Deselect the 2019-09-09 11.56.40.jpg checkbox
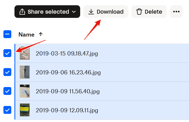This screenshot has height=122, width=189. (x=7, y=91)
